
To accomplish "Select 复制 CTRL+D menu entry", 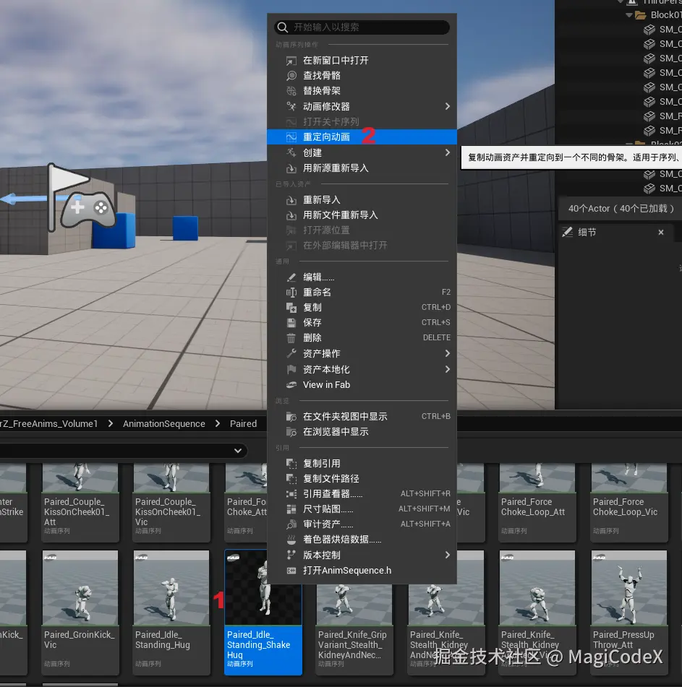I will coord(362,308).
